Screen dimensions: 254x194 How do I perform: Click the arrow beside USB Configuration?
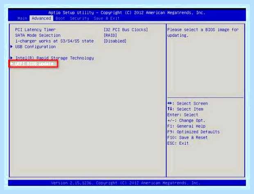(x=11, y=47)
